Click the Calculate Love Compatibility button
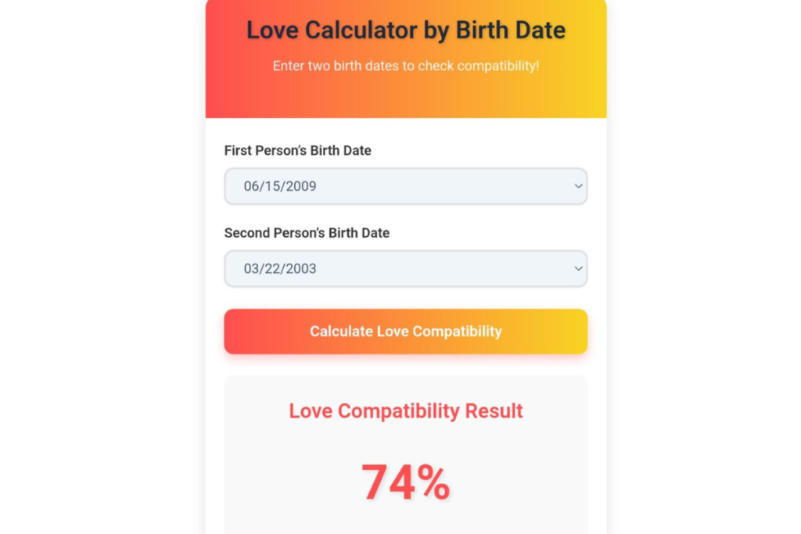Image resolution: width=801 pixels, height=534 pixels. tap(405, 332)
